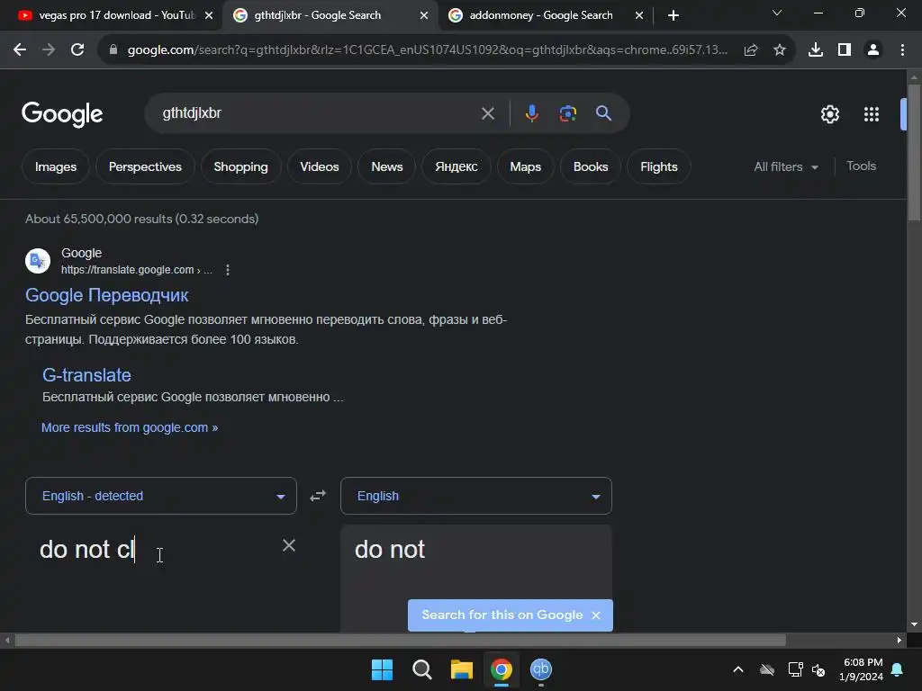Image resolution: width=922 pixels, height=691 pixels.
Task: Open the notifications bell
Action: 898,669
